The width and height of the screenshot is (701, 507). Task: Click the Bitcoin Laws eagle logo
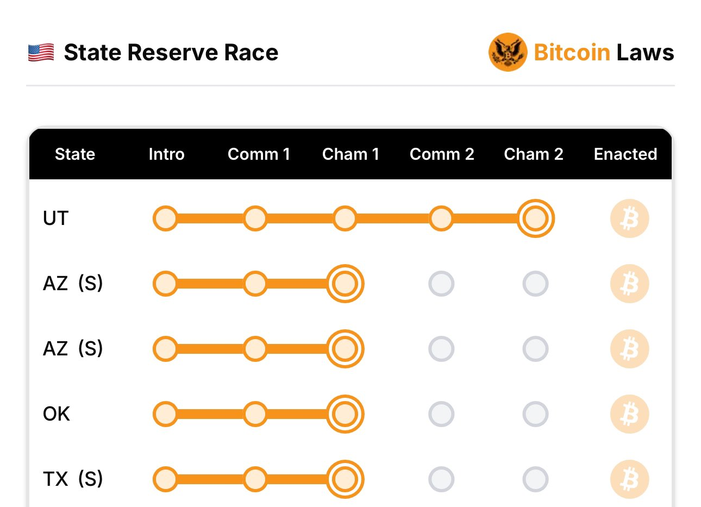pyautogui.click(x=508, y=52)
